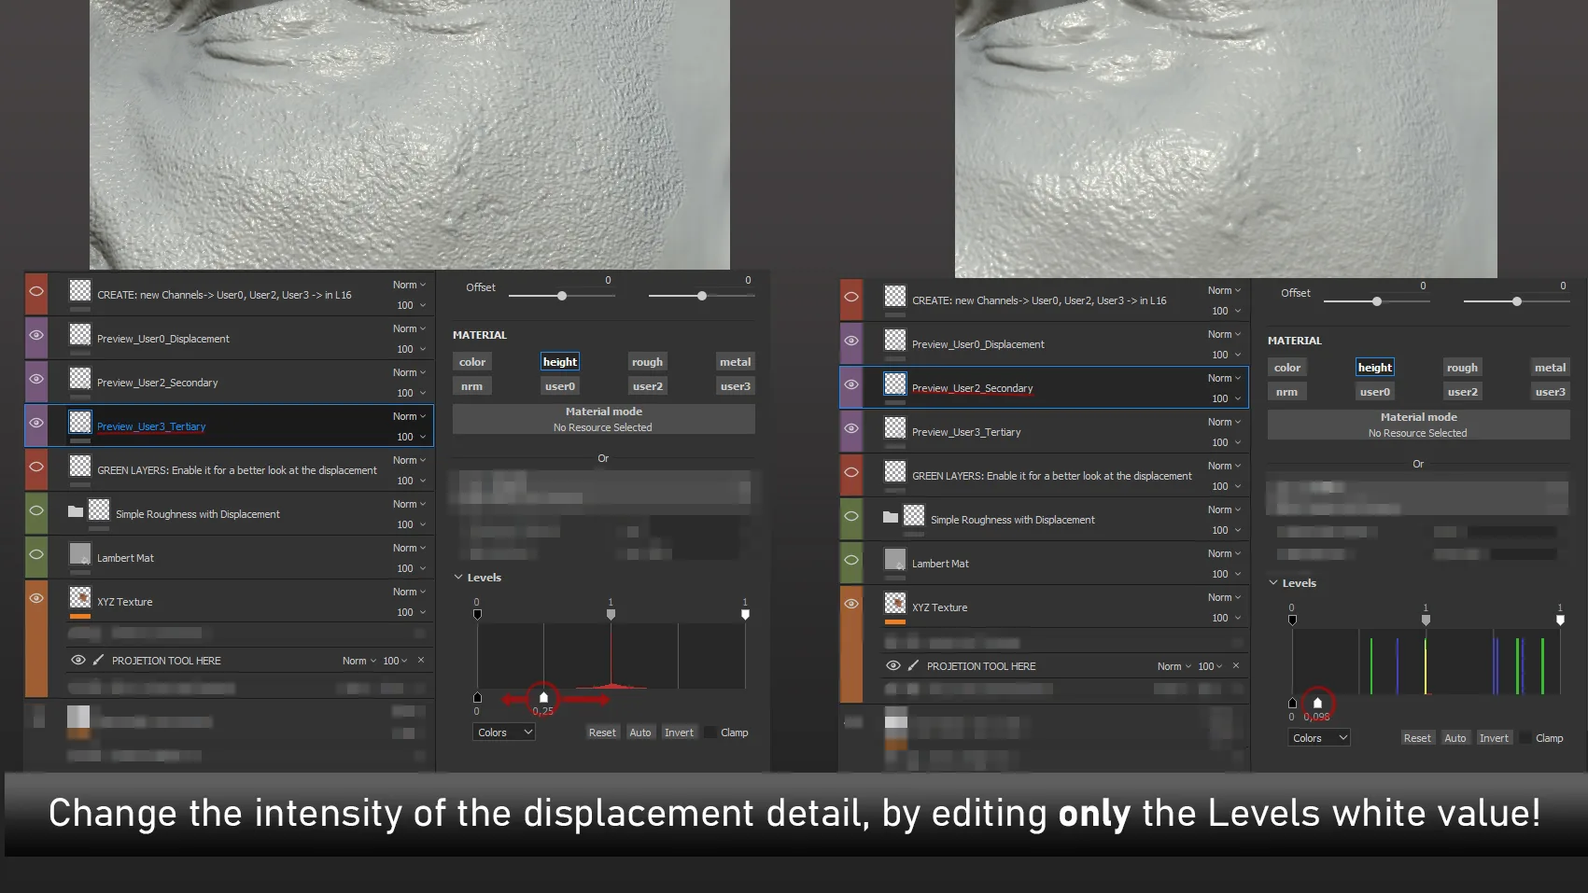Show the GREEN LAYERS displacement layer
Screen dimensions: 1588x893
click(x=35, y=467)
